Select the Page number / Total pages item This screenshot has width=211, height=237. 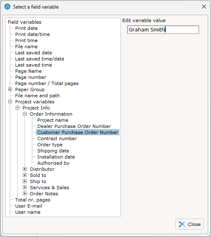coord(47,83)
